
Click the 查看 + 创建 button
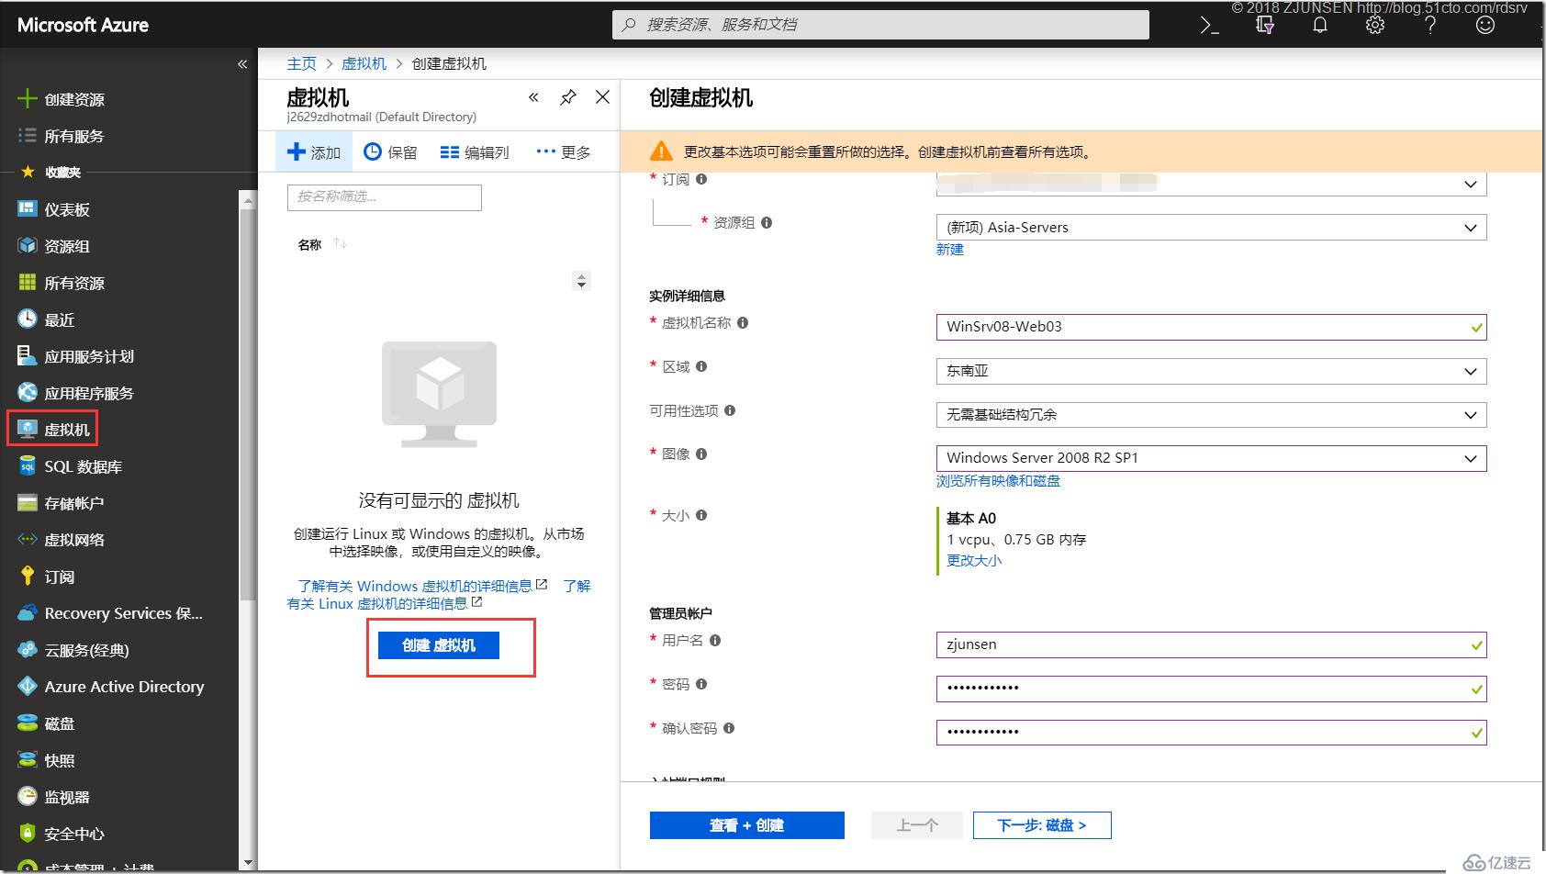746,825
